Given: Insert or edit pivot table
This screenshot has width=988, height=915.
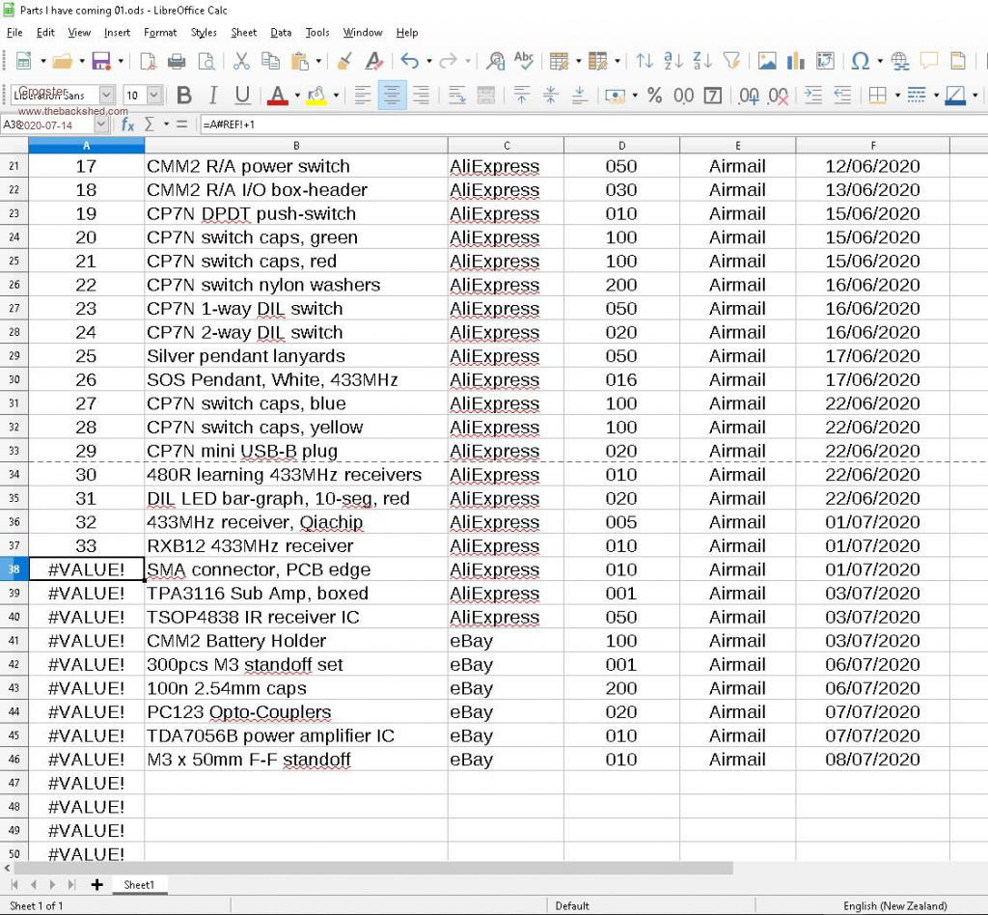Looking at the screenshot, I should (825, 61).
